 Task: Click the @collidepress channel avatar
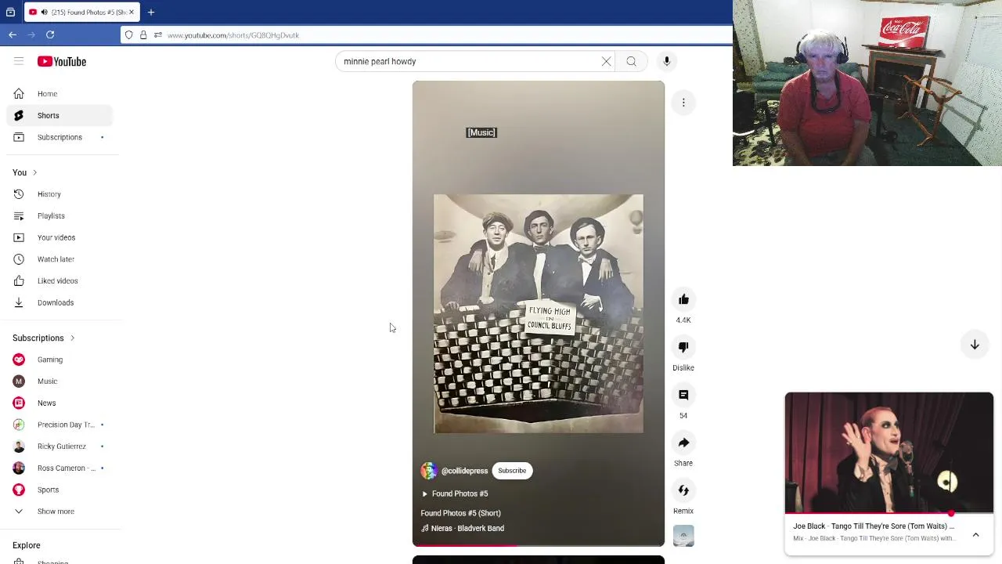[x=429, y=471]
